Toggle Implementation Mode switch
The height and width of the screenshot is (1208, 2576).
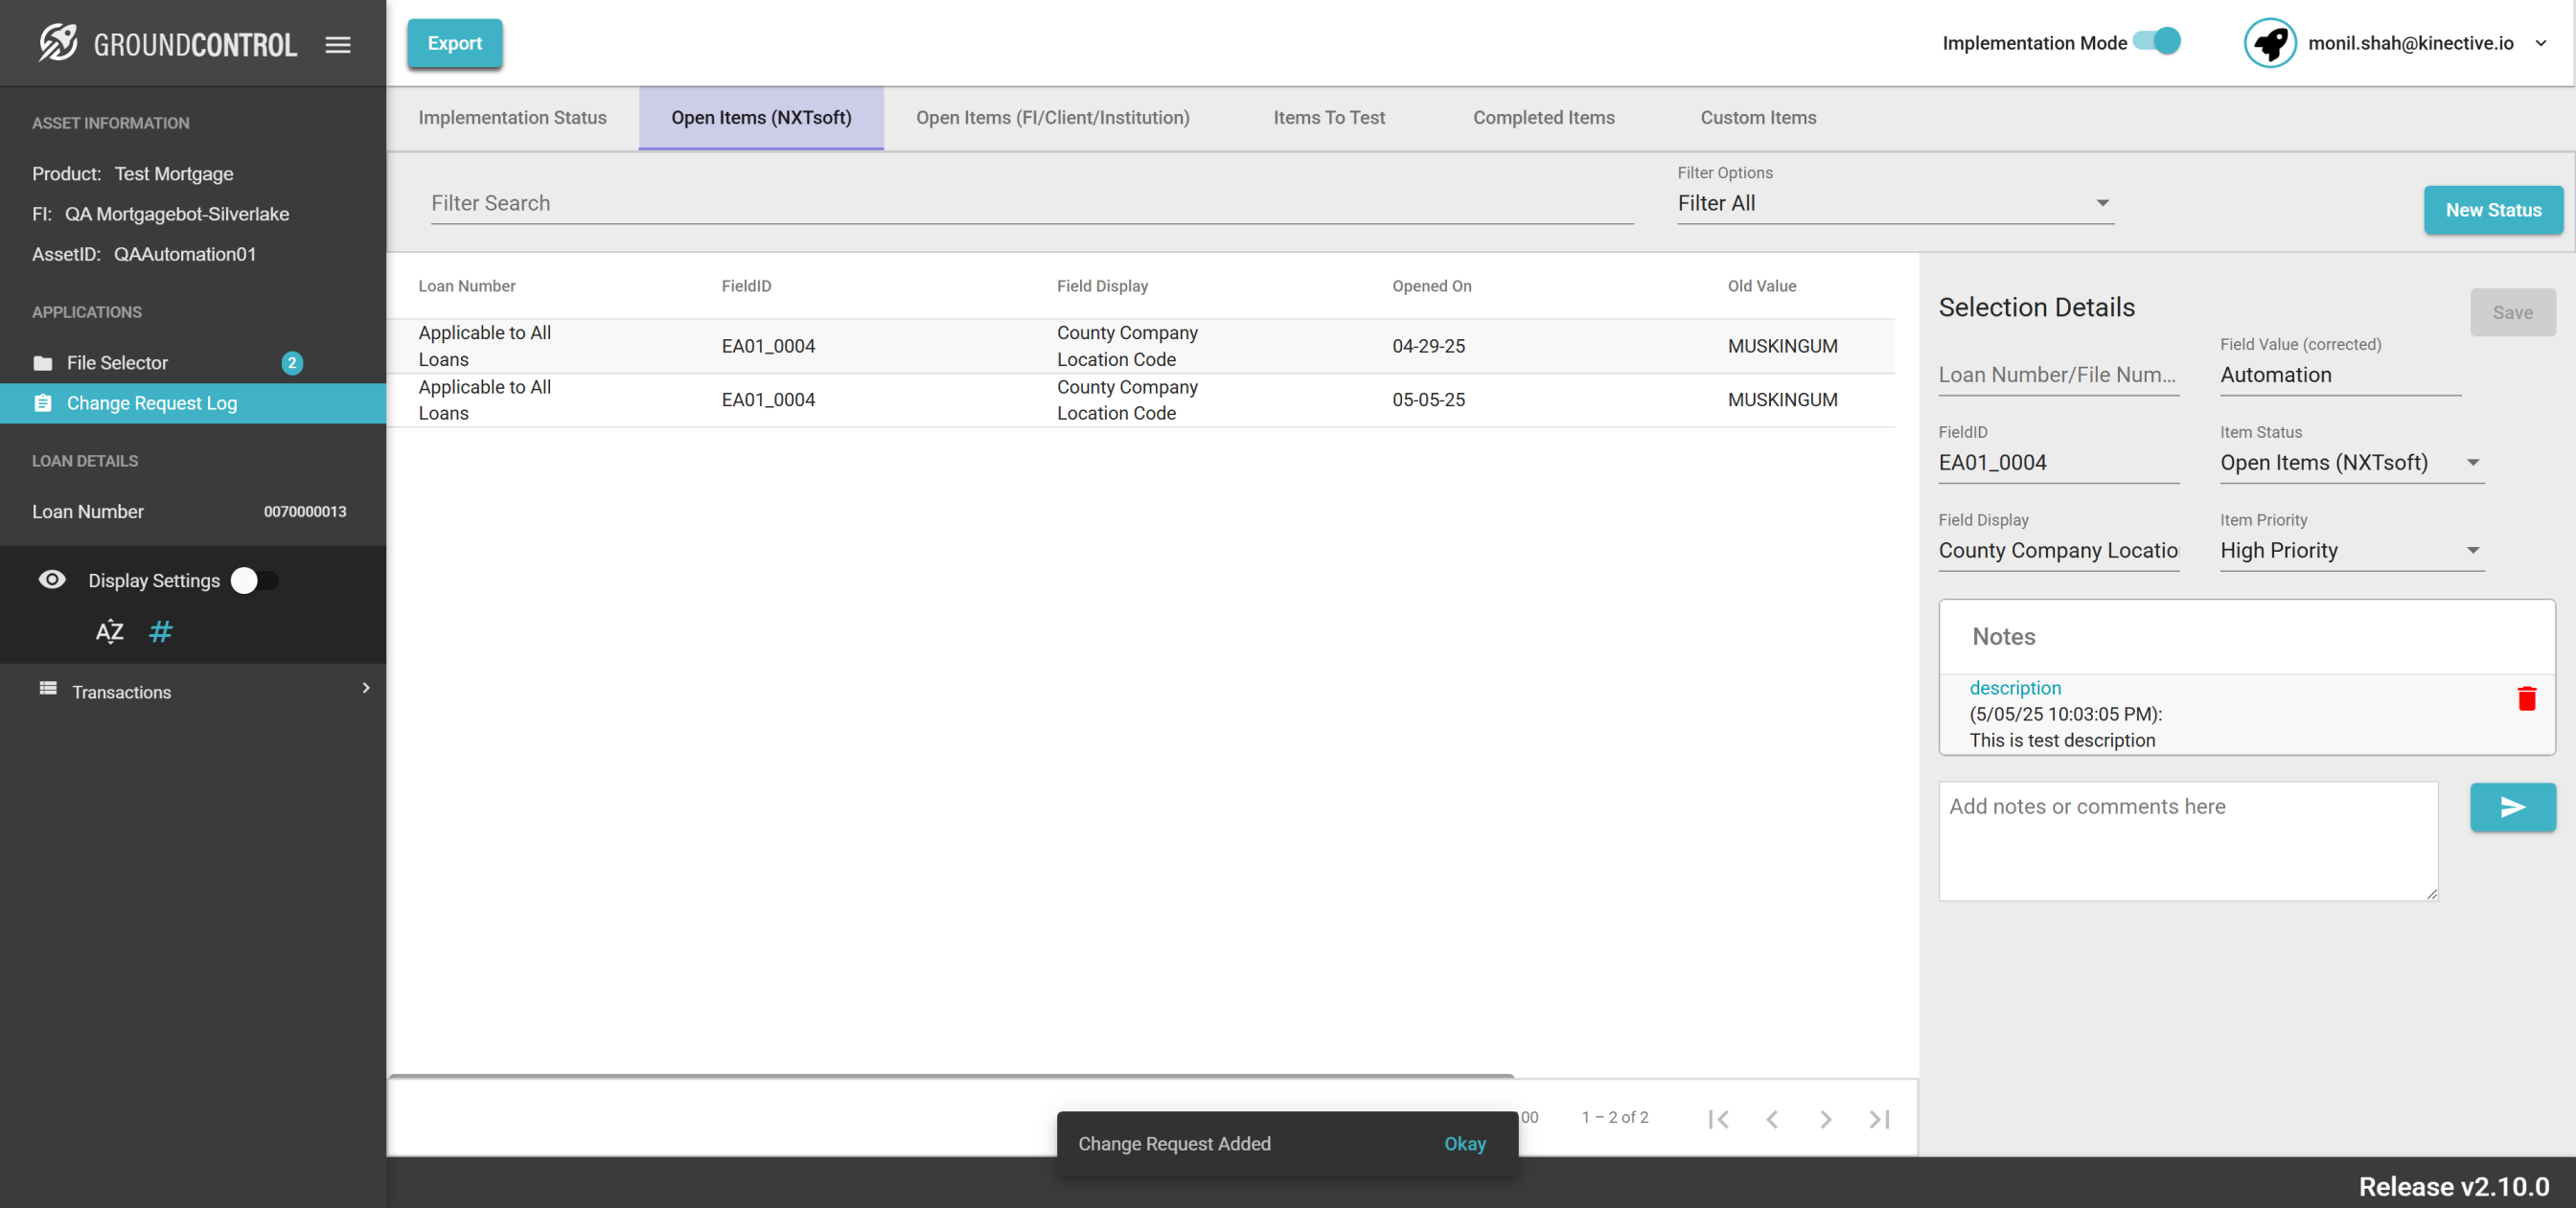point(2157,42)
